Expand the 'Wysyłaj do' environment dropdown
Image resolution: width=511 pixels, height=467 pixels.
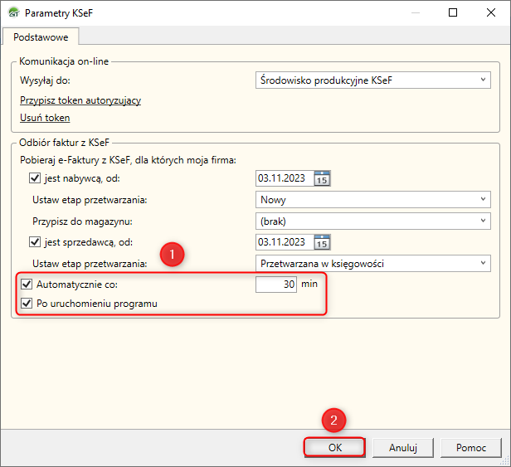(373, 80)
